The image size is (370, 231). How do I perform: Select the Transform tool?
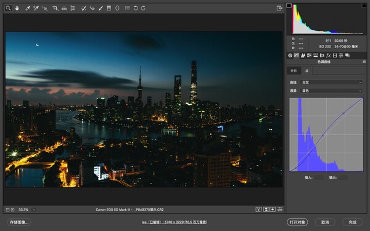click(x=72, y=8)
